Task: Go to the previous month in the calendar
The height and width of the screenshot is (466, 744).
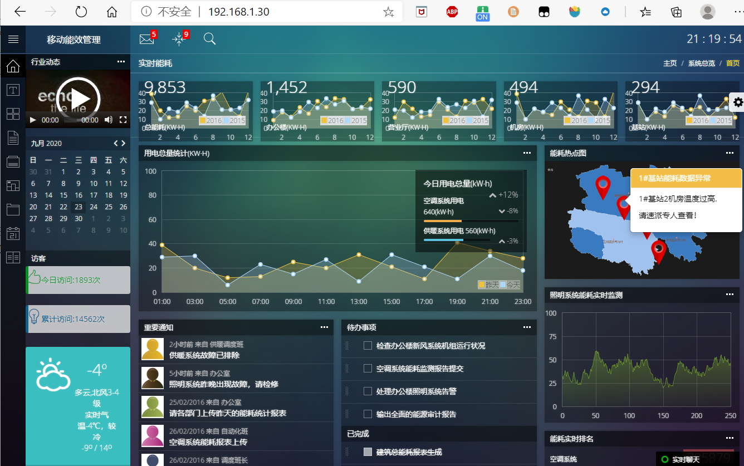Action: (116, 143)
